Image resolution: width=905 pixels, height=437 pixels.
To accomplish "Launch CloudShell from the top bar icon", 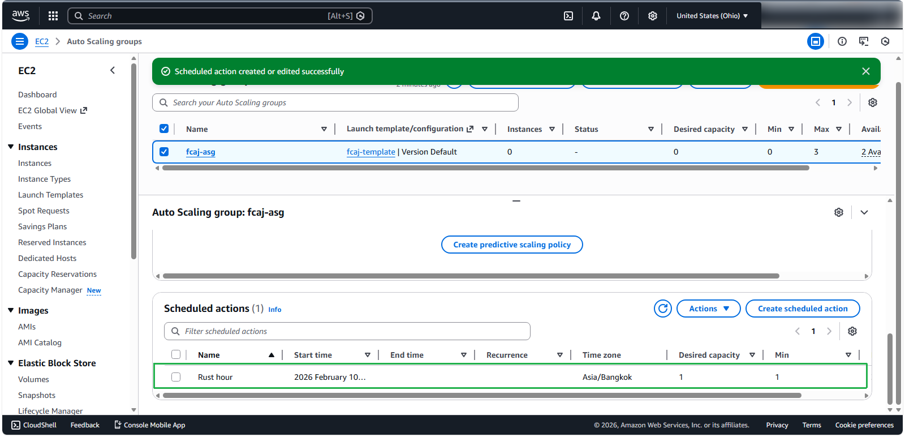I will tap(568, 16).
